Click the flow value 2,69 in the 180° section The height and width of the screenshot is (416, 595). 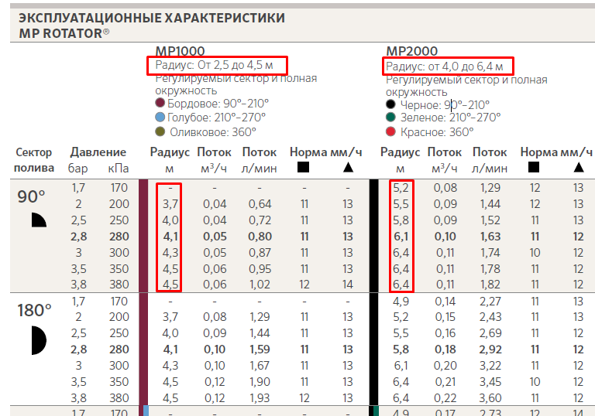(x=490, y=333)
